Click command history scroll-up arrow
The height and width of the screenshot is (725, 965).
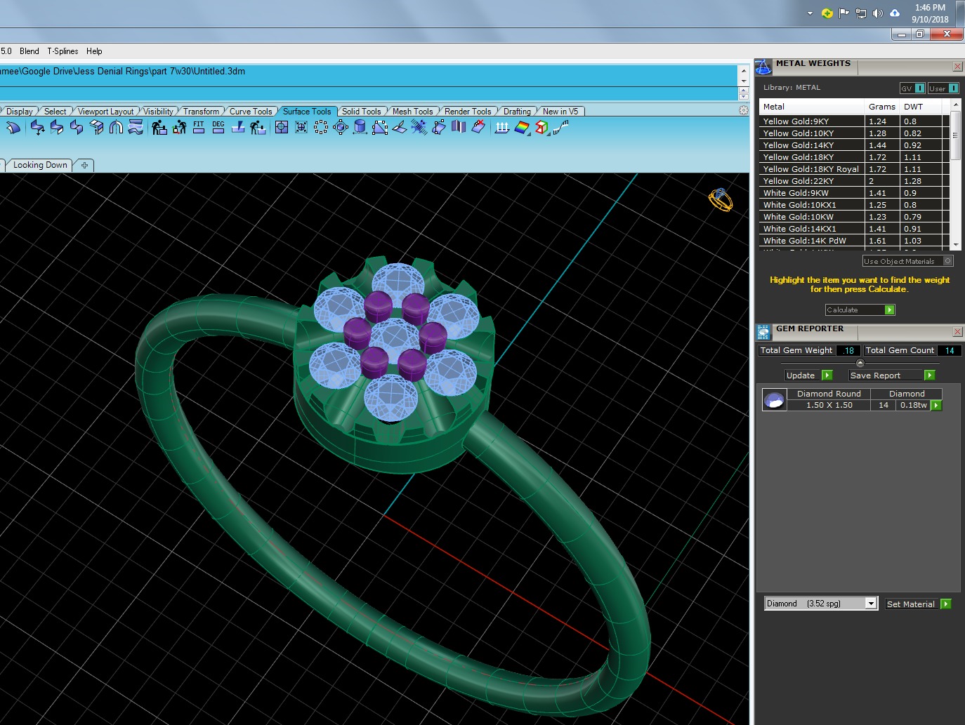coord(743,71)
